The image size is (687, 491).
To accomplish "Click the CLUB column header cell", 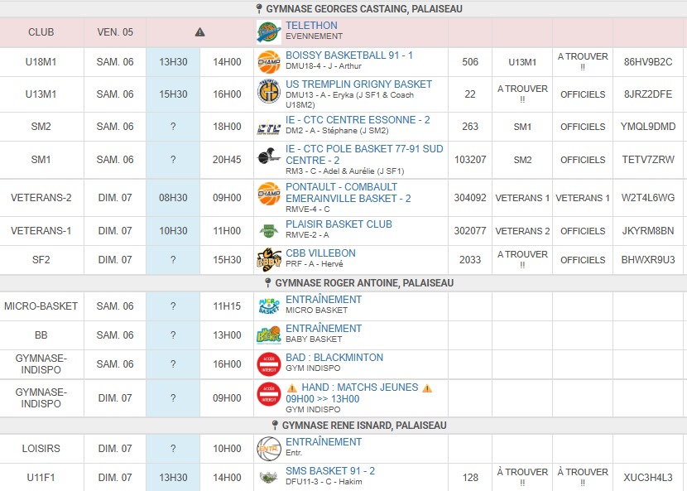I will 41,32.
